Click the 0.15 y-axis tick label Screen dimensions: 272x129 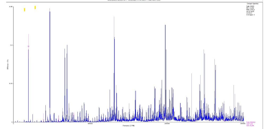pyautogui.click(x=11, y=84)
